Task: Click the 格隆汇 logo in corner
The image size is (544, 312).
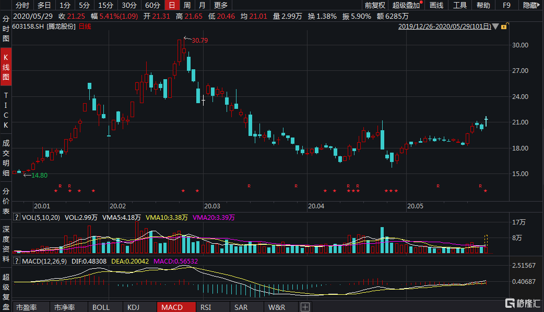Action: pos(522,303)
